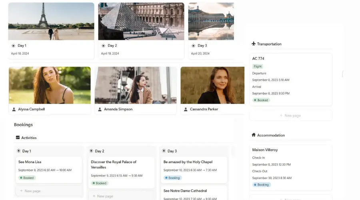Click the sun icon beside Day 2 gallery card
Viewport: 360px width, 200px height.
pos(103,46)
